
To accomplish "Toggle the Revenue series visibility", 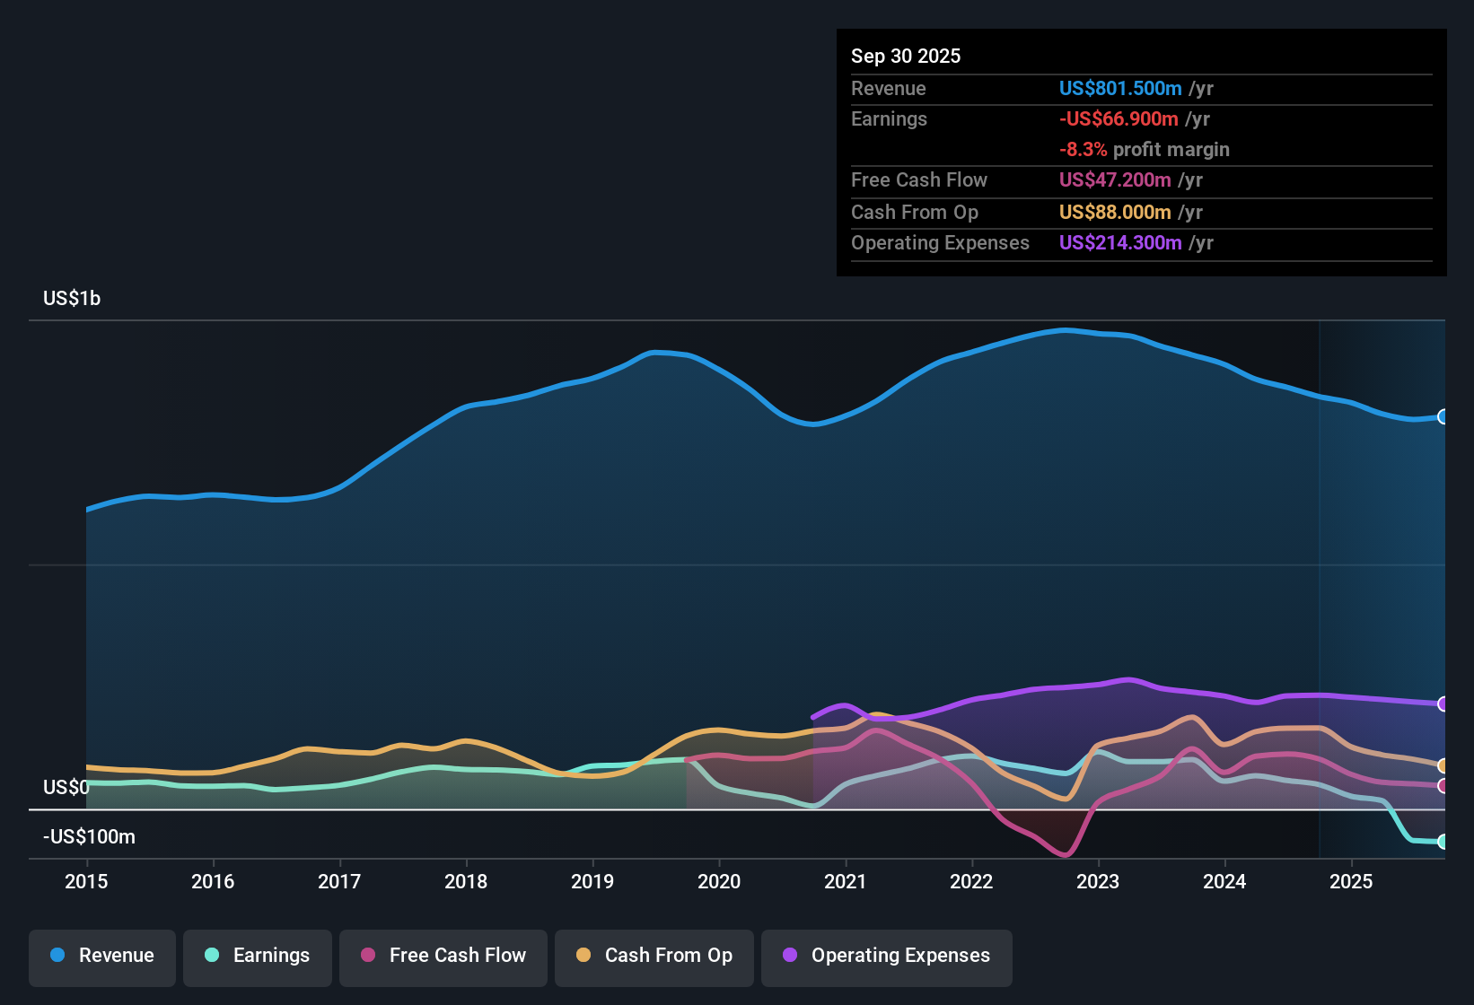I will (101, 956).
